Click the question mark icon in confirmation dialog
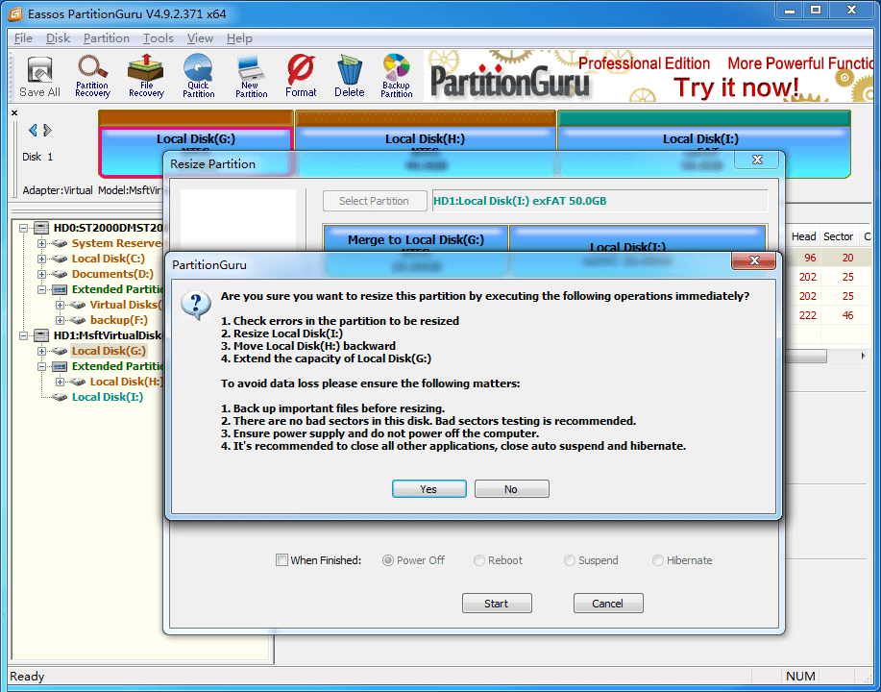This screenshot has height=692, width=881. pyautogui.click(x=196, y=306)
